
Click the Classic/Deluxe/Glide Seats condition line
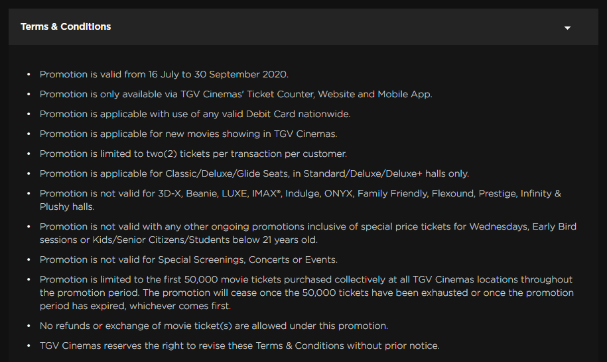254,173
